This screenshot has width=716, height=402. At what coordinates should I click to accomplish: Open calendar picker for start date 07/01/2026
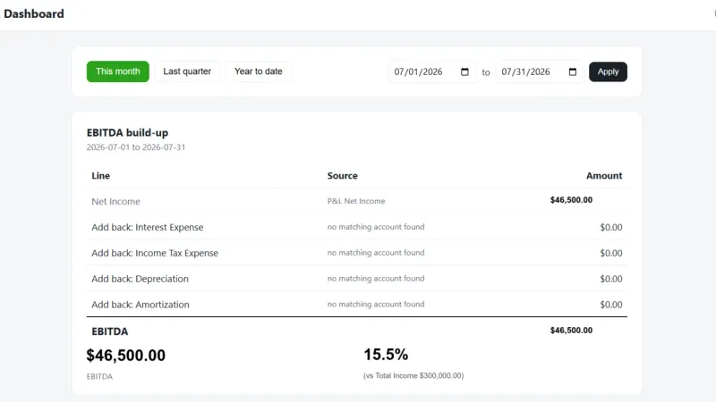(465, 72)
